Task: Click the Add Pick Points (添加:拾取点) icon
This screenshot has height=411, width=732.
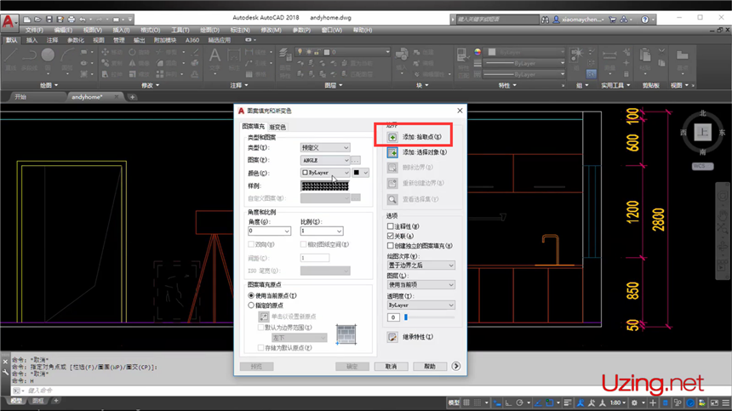Action: (392, 136)
